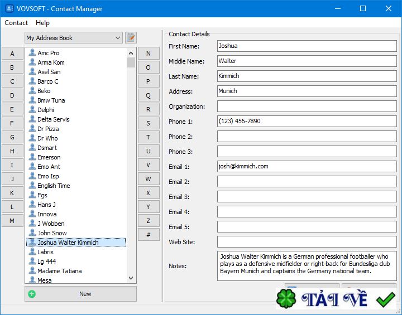
Task: Click inside the Notes text area
Action: (x=307, y=265)
